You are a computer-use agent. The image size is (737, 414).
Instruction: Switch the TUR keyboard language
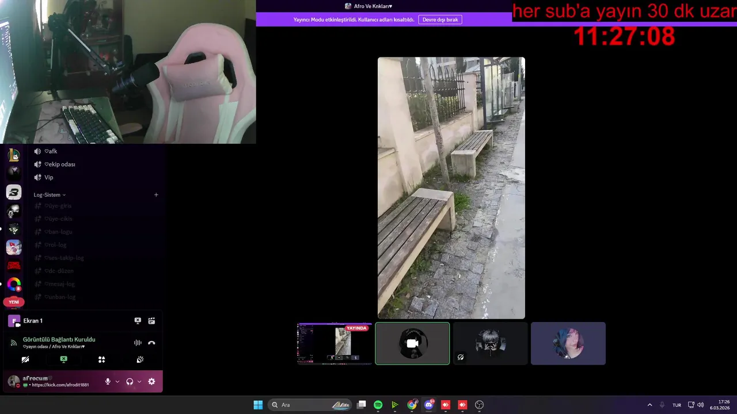677,405
